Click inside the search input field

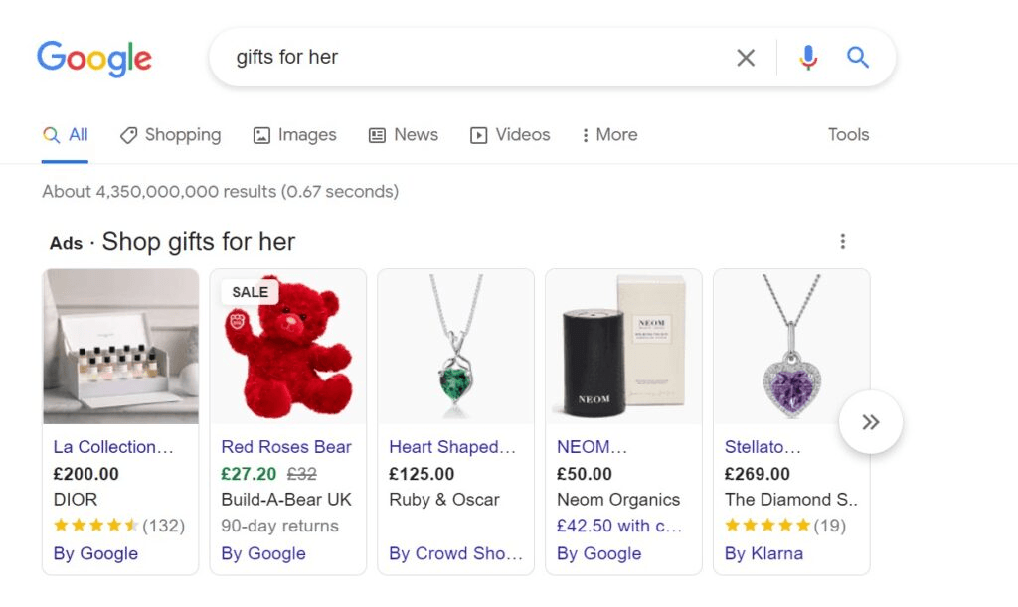click(447, 57)
